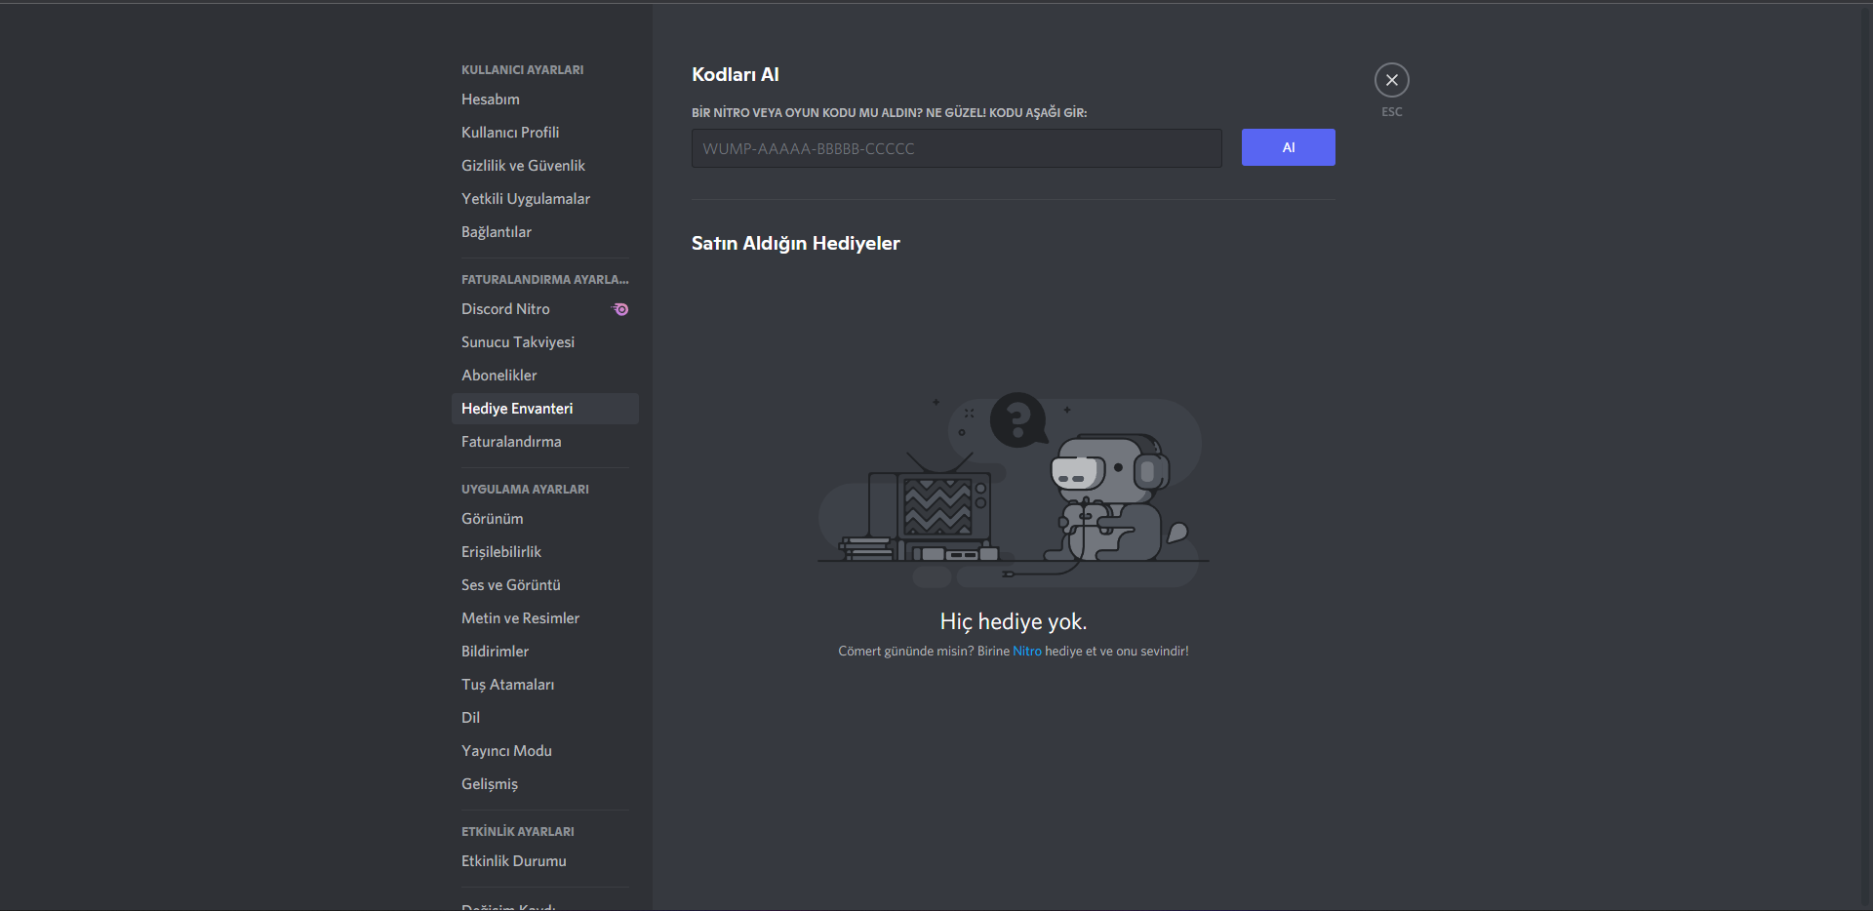Click the empty gifts illustration
Screen dimensions: 1873x911
(x=1013, y=490)
